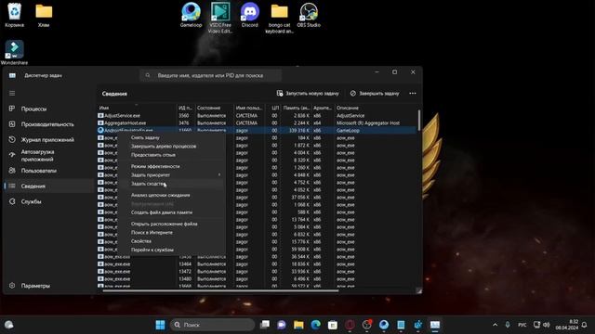Choose Создать файл дампа памяти
Image resolution: width=595 pixels, height=334 pixels.
162,212
